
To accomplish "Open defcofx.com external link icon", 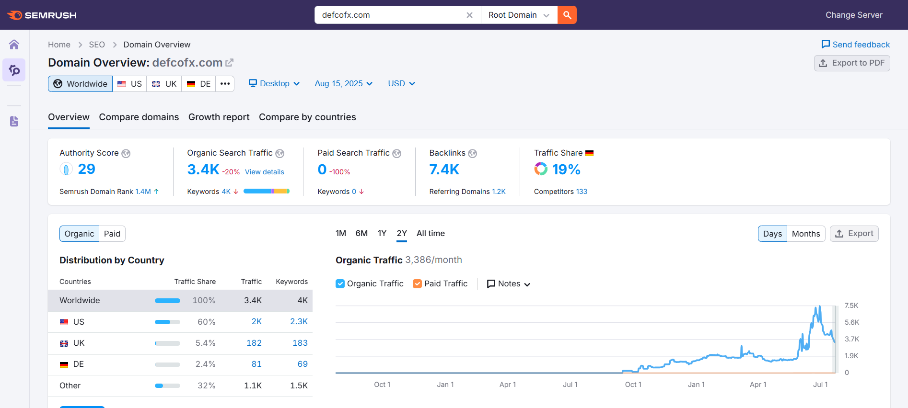I will (x=230, y=63).
